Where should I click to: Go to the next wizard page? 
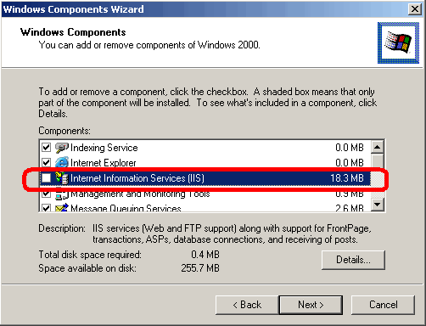[311, 305]
